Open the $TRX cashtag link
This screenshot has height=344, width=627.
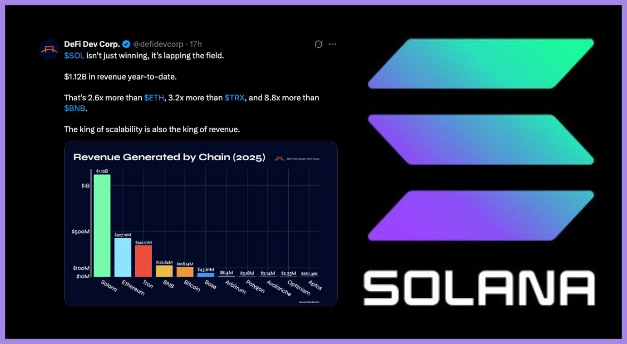point(235,97)
